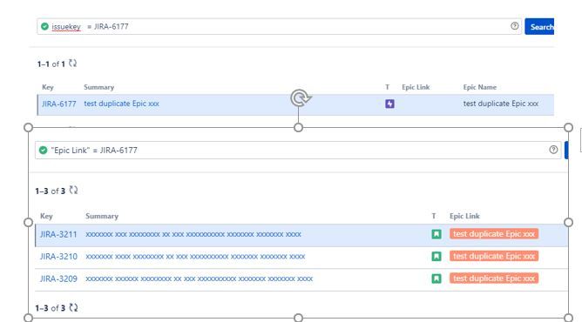Click the "Epic Link" = JIRA-6177 query field

click(x=298, y=150)
